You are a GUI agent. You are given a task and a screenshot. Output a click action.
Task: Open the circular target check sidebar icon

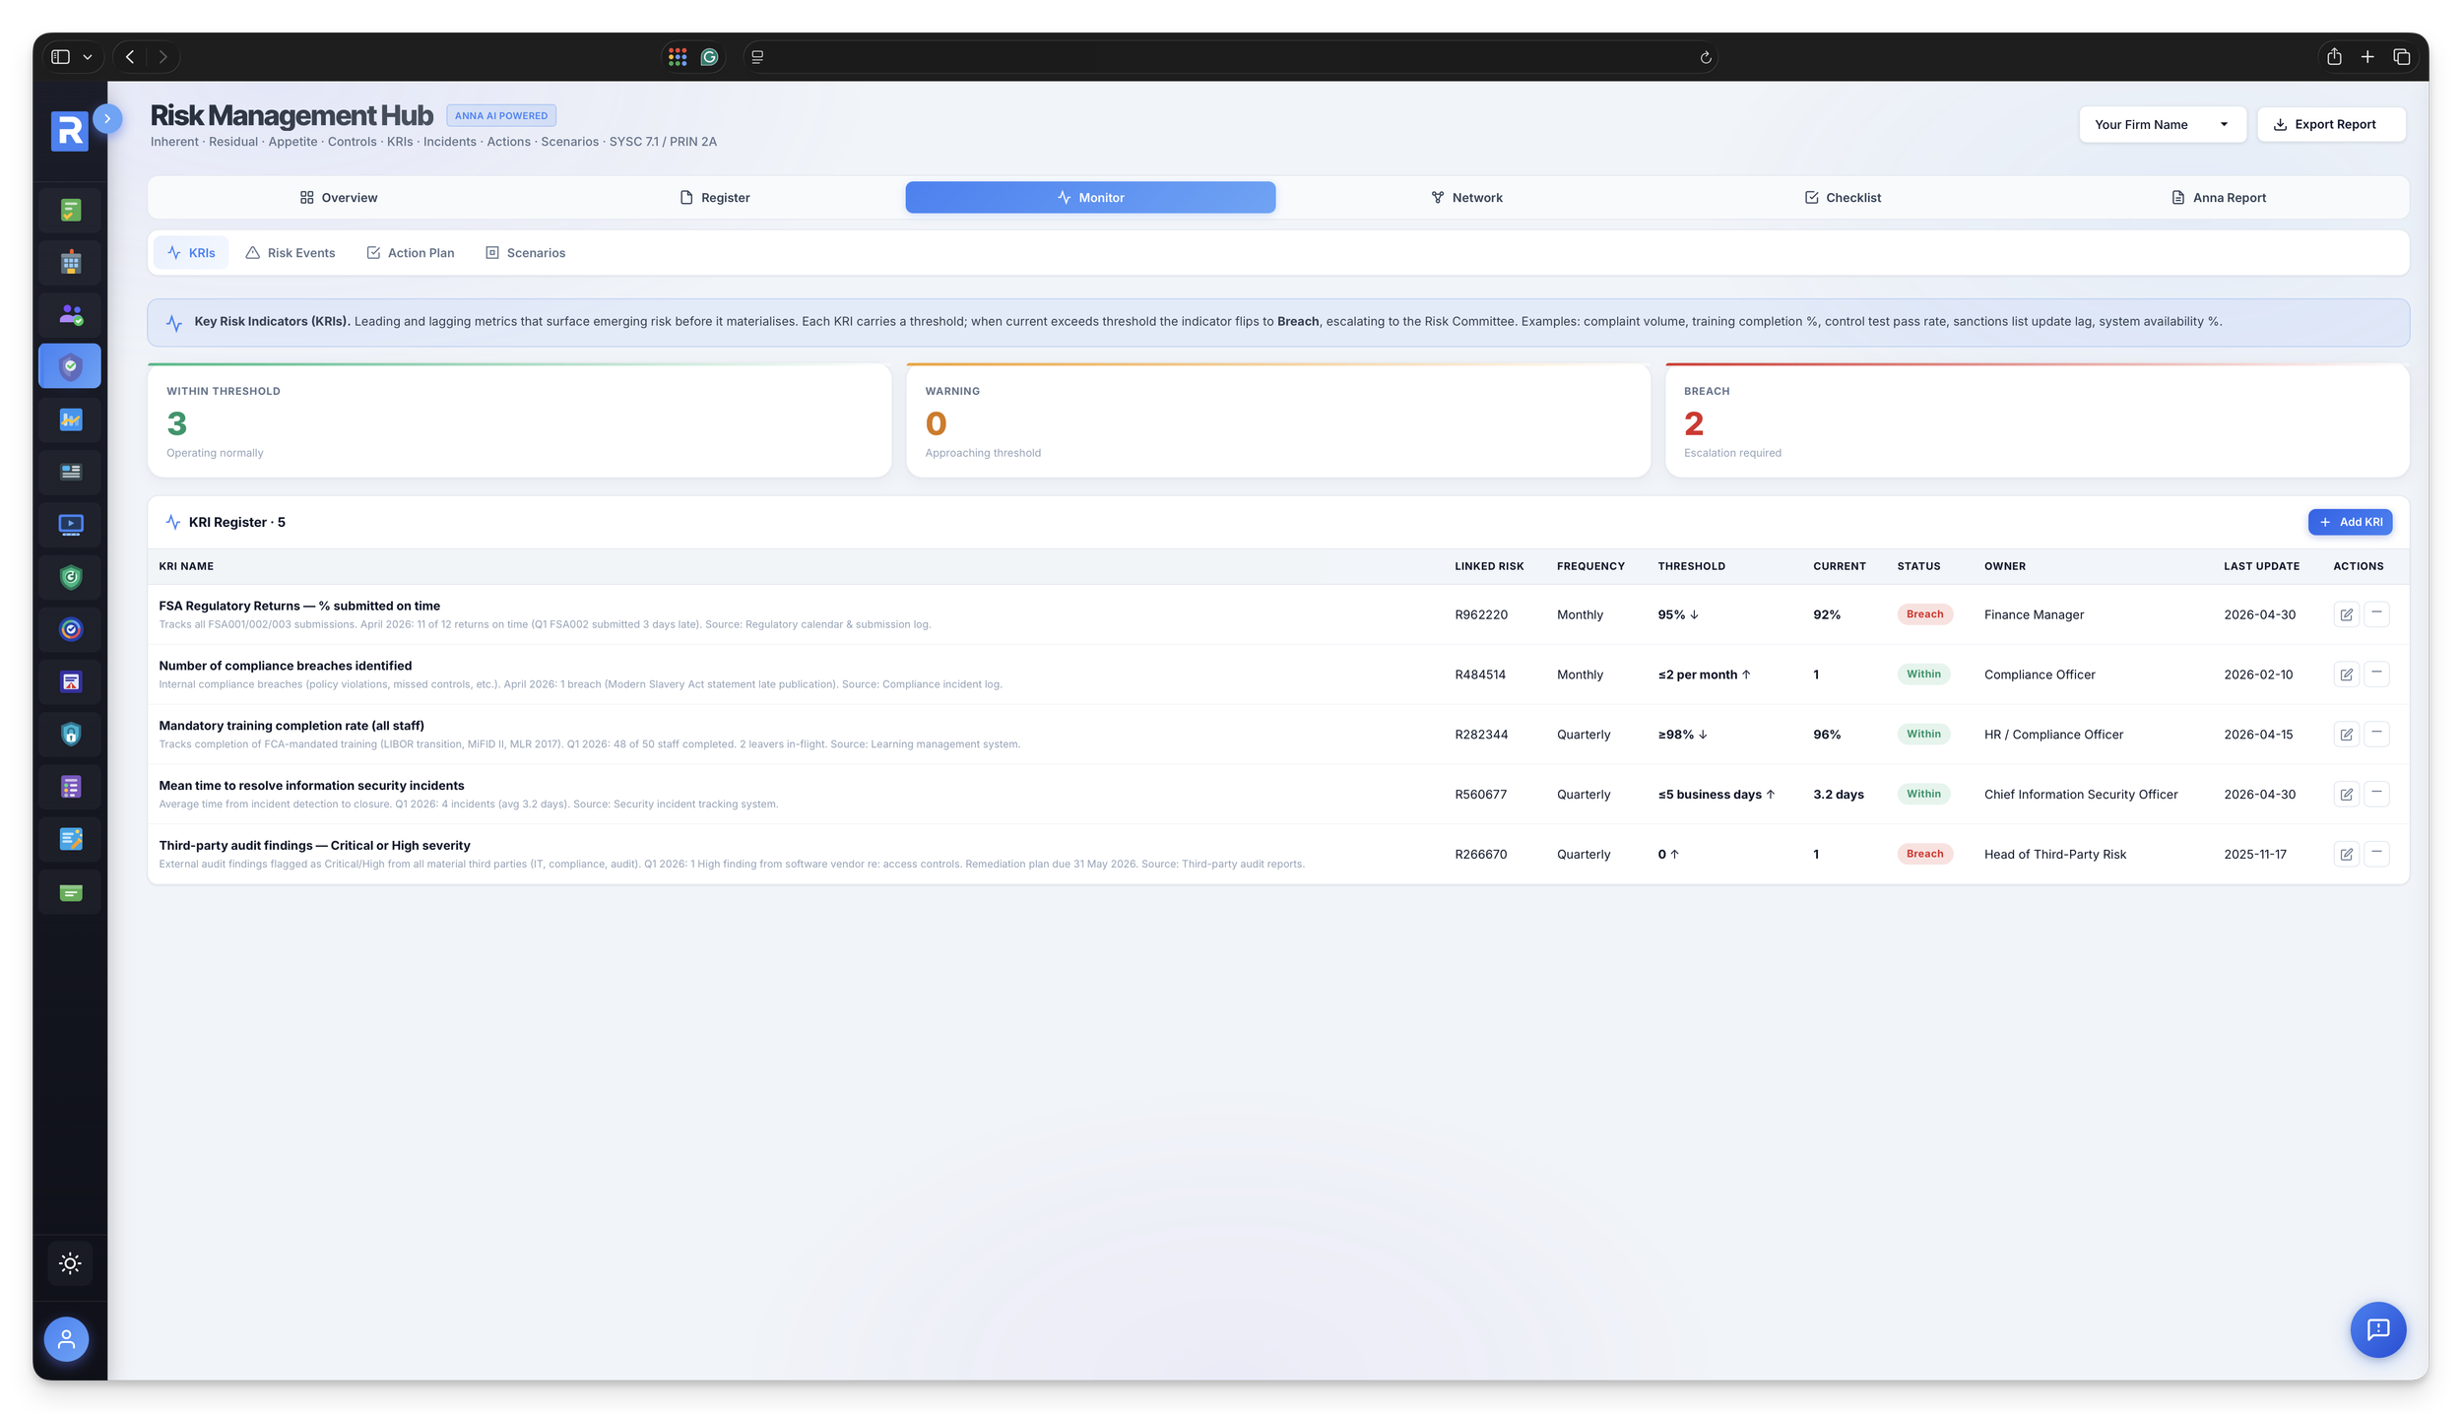click(70, 629)
